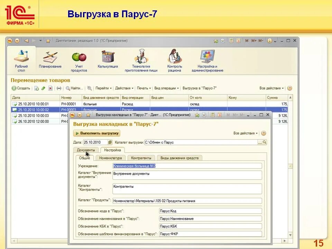Click the copy document icon next to Создать

point(37,88)
